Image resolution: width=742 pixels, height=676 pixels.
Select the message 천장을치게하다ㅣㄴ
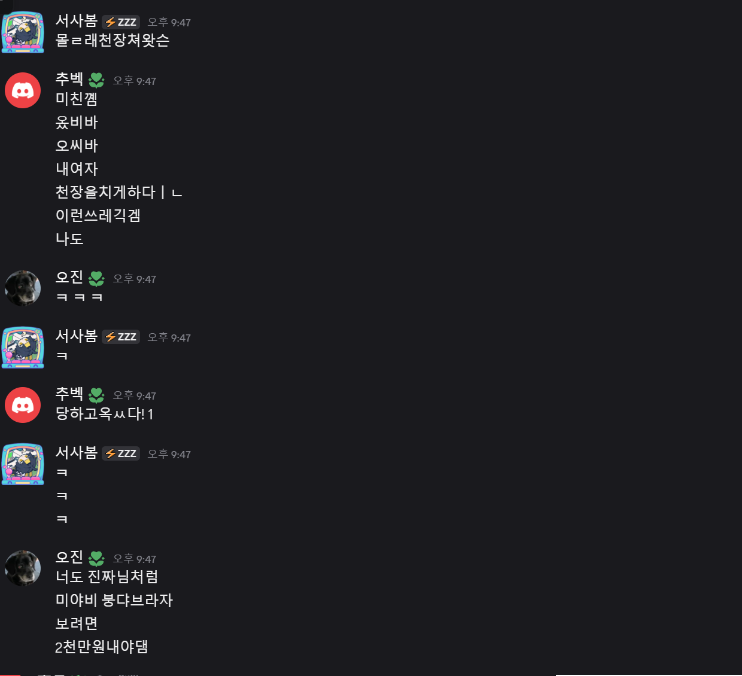(118, 192)
